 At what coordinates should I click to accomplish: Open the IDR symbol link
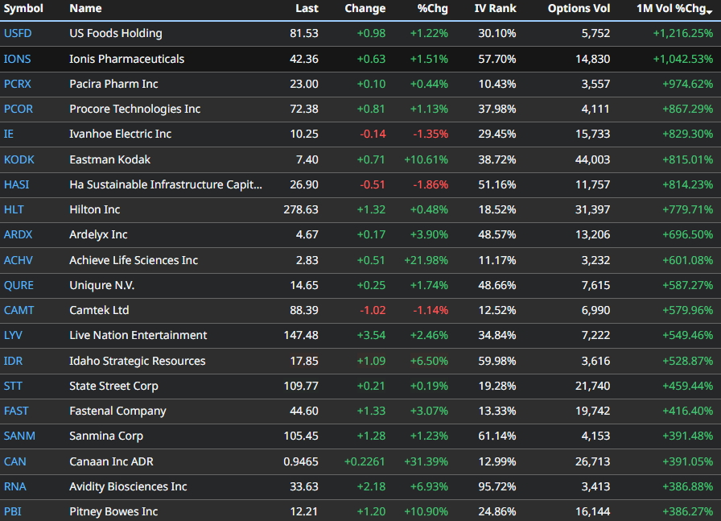pyautogui.click(x=14, y=361)
